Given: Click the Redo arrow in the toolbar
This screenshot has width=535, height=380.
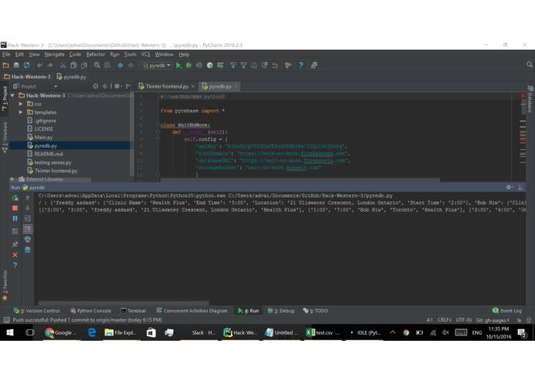Looking at the screenshot, I should pyautogui.click(x=50, y=65).
